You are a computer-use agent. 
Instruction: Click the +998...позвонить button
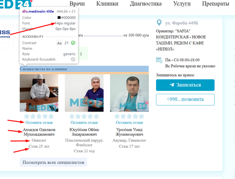[185, 99]
